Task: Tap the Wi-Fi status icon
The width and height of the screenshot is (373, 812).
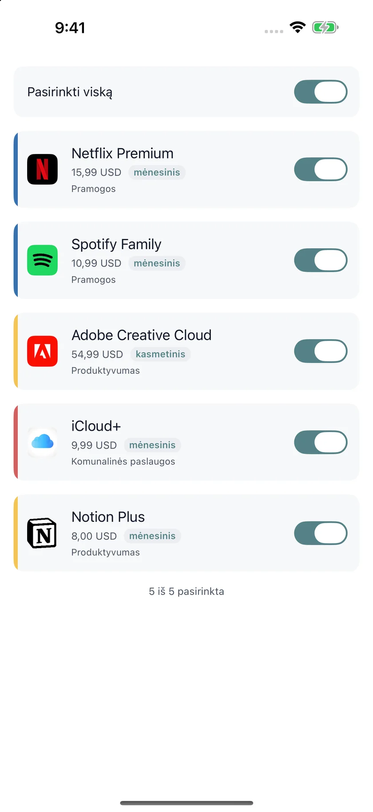Action: [298, 27]
